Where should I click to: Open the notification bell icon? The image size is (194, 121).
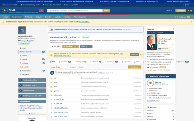coord(189,11)
